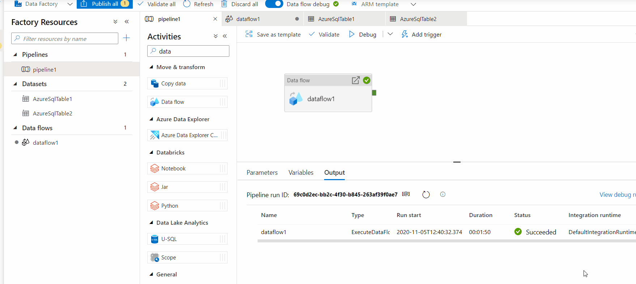Select dataflow1 activity node on canvas

[x=328, y=93]
